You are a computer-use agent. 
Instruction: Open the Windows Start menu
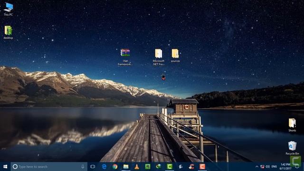click(x=5, y=167)
